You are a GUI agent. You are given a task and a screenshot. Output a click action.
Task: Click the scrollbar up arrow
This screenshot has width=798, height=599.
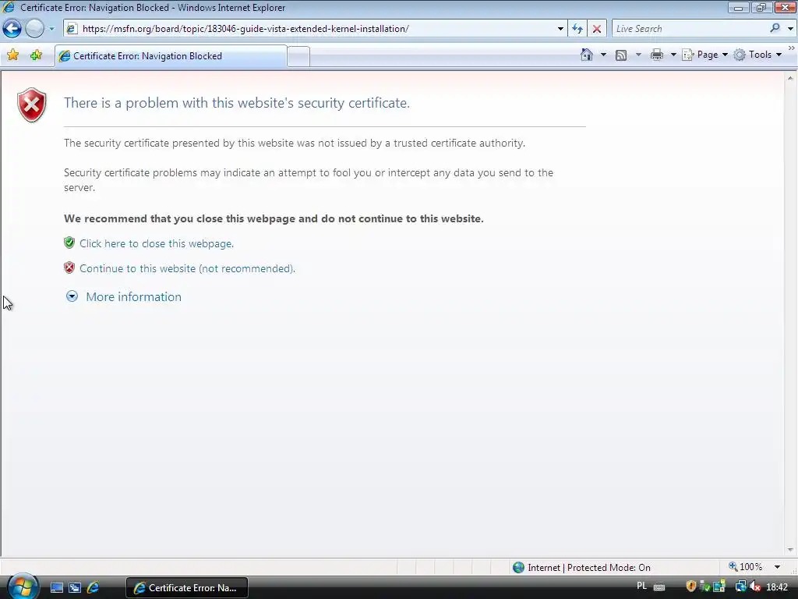tap(790, 79)
